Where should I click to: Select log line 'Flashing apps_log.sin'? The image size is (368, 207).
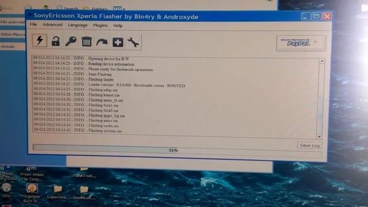point(79,115)
